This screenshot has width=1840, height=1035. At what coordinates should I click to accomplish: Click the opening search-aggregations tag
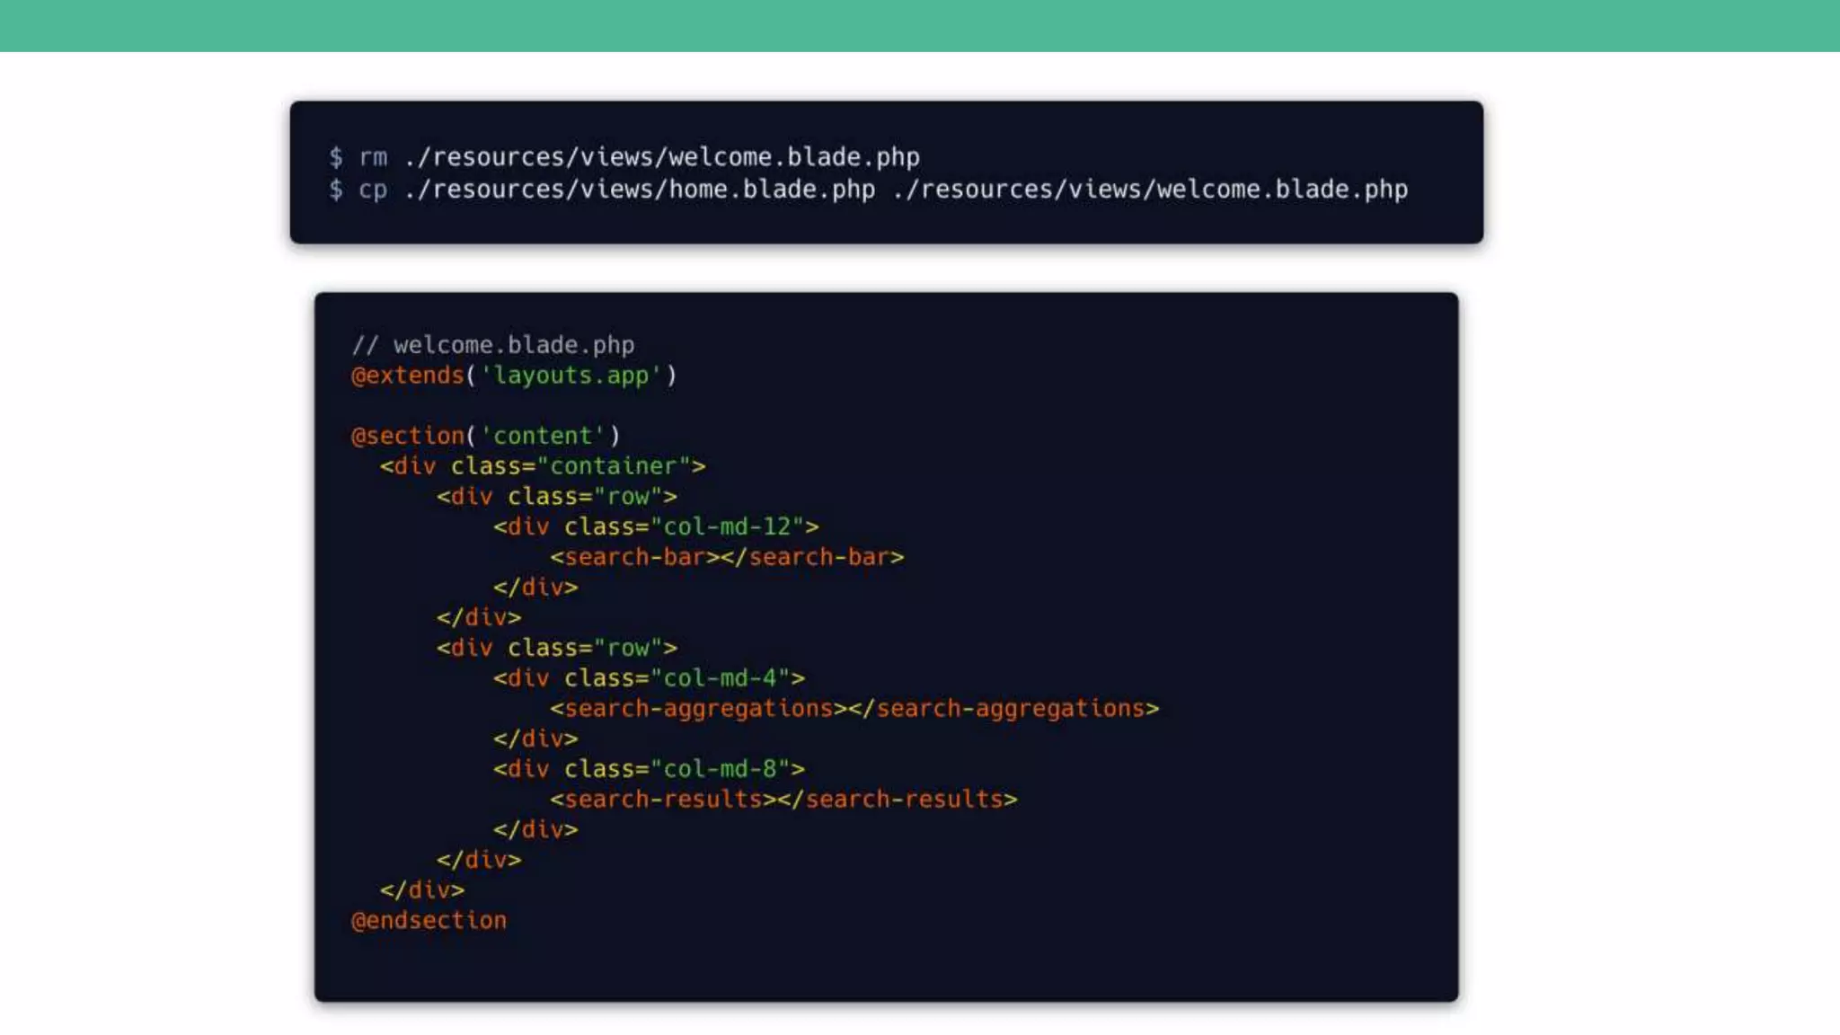tap(698, 709)
